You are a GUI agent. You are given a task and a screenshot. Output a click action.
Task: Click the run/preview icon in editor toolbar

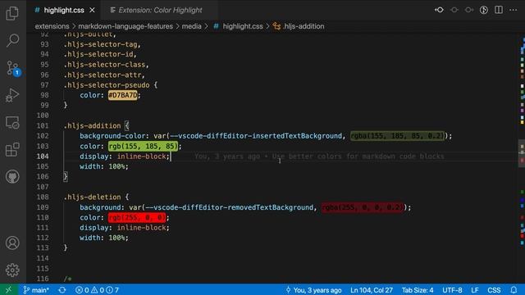pos(483,10)
